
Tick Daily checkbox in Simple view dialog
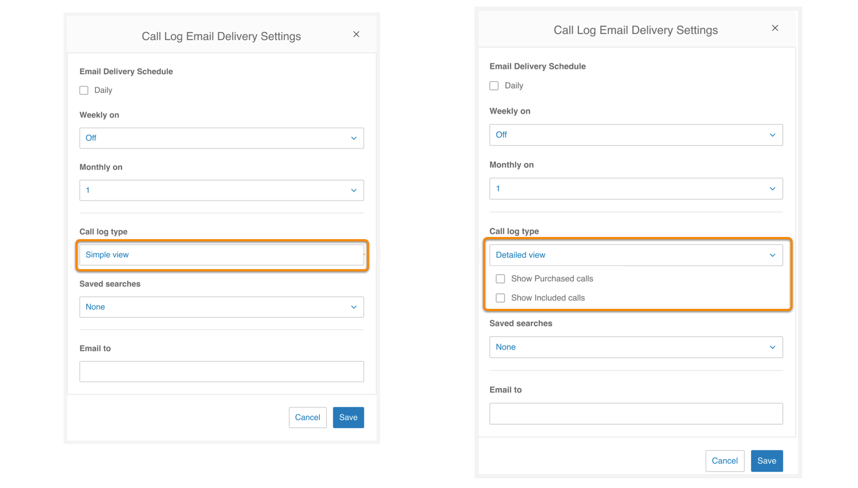pos(84,91)
